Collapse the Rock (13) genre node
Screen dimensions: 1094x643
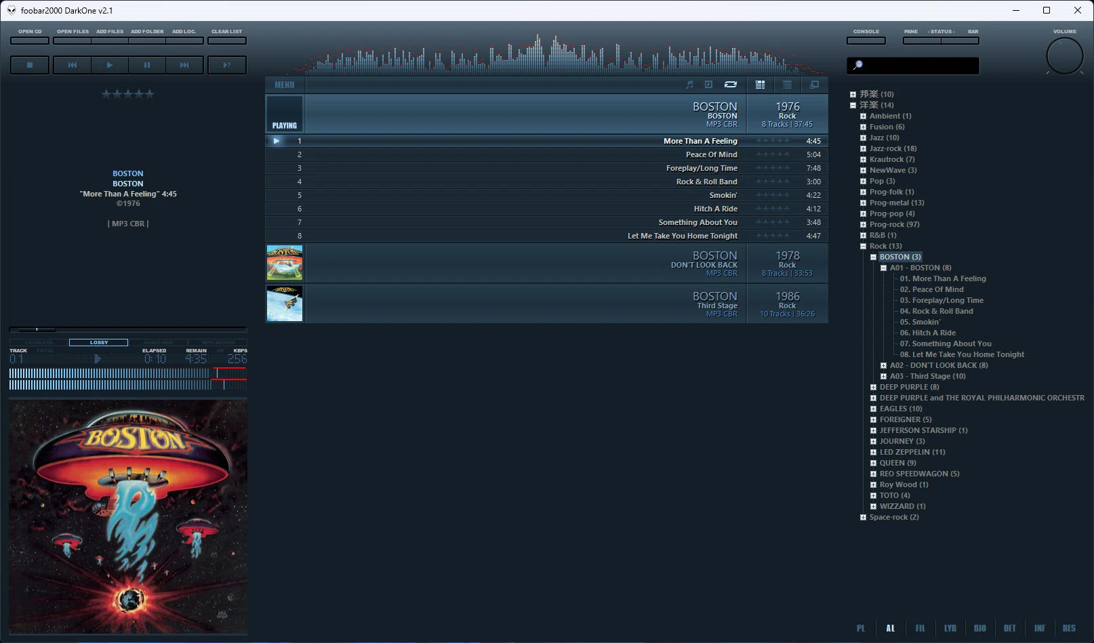pos(863,246)
